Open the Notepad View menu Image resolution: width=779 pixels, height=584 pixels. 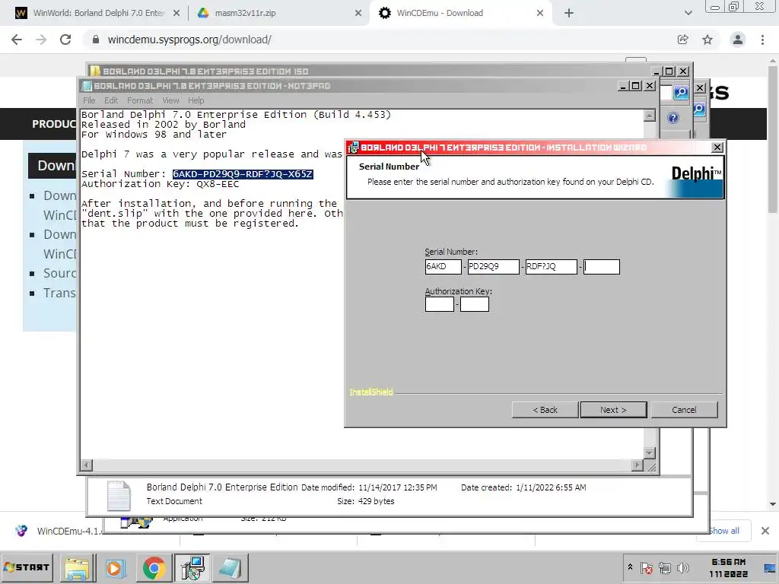pyautogui.click(x=170, y=100)
